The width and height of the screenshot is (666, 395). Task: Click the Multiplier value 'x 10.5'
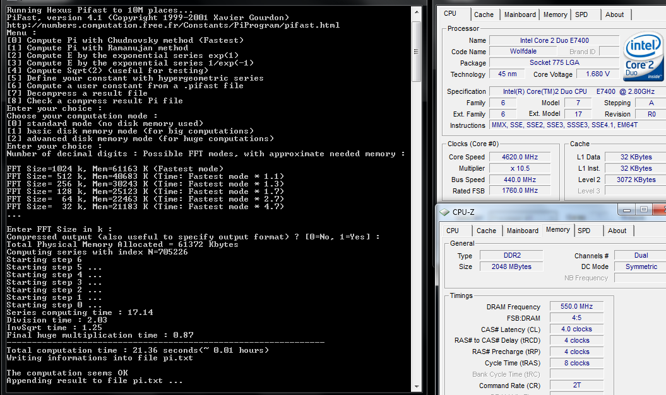[x=520, y=169]
